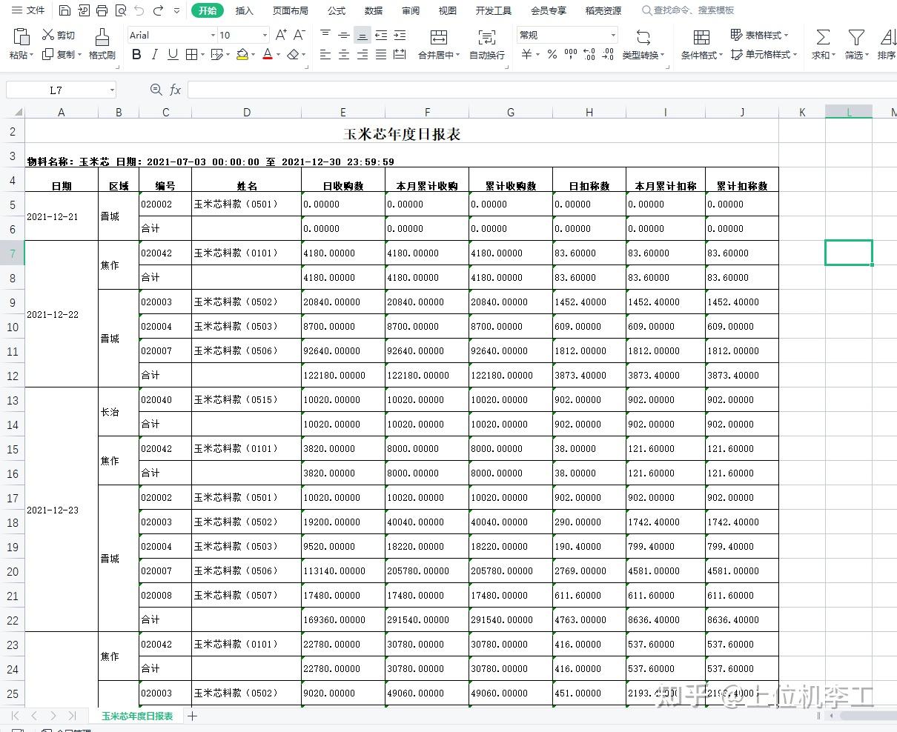Toggle bold formatting
The image size is (897, 732).
click(136, 54)
